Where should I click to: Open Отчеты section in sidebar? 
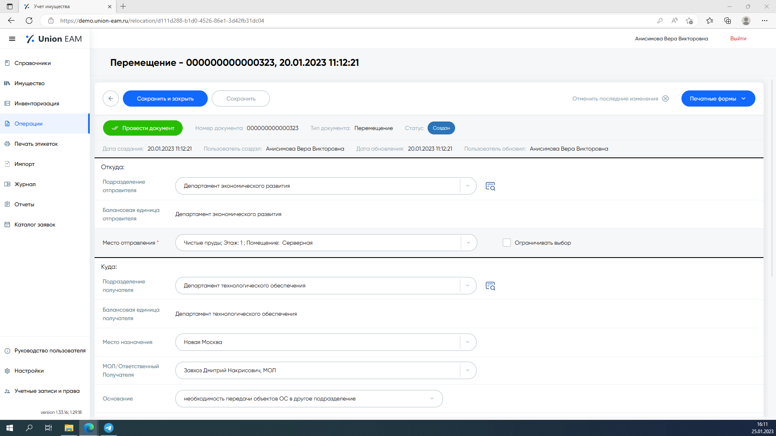click(44, 204)
